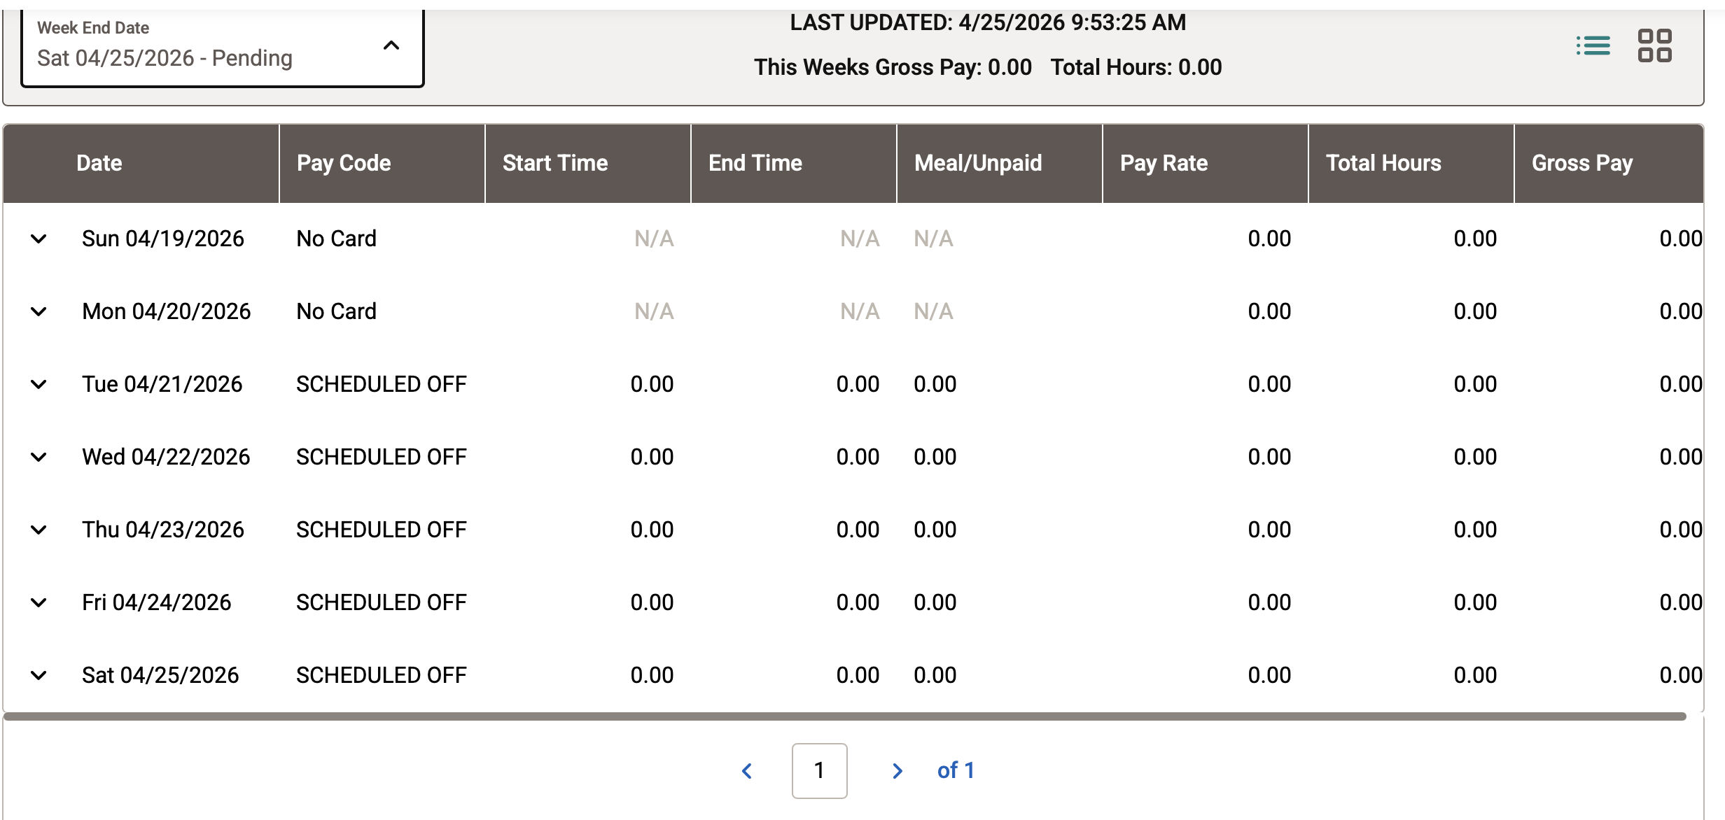The height and width of the screenshot is (820, 1725).
Task: Select the Mon 04/20/2026 date text
Action: (x=167, y=312)
